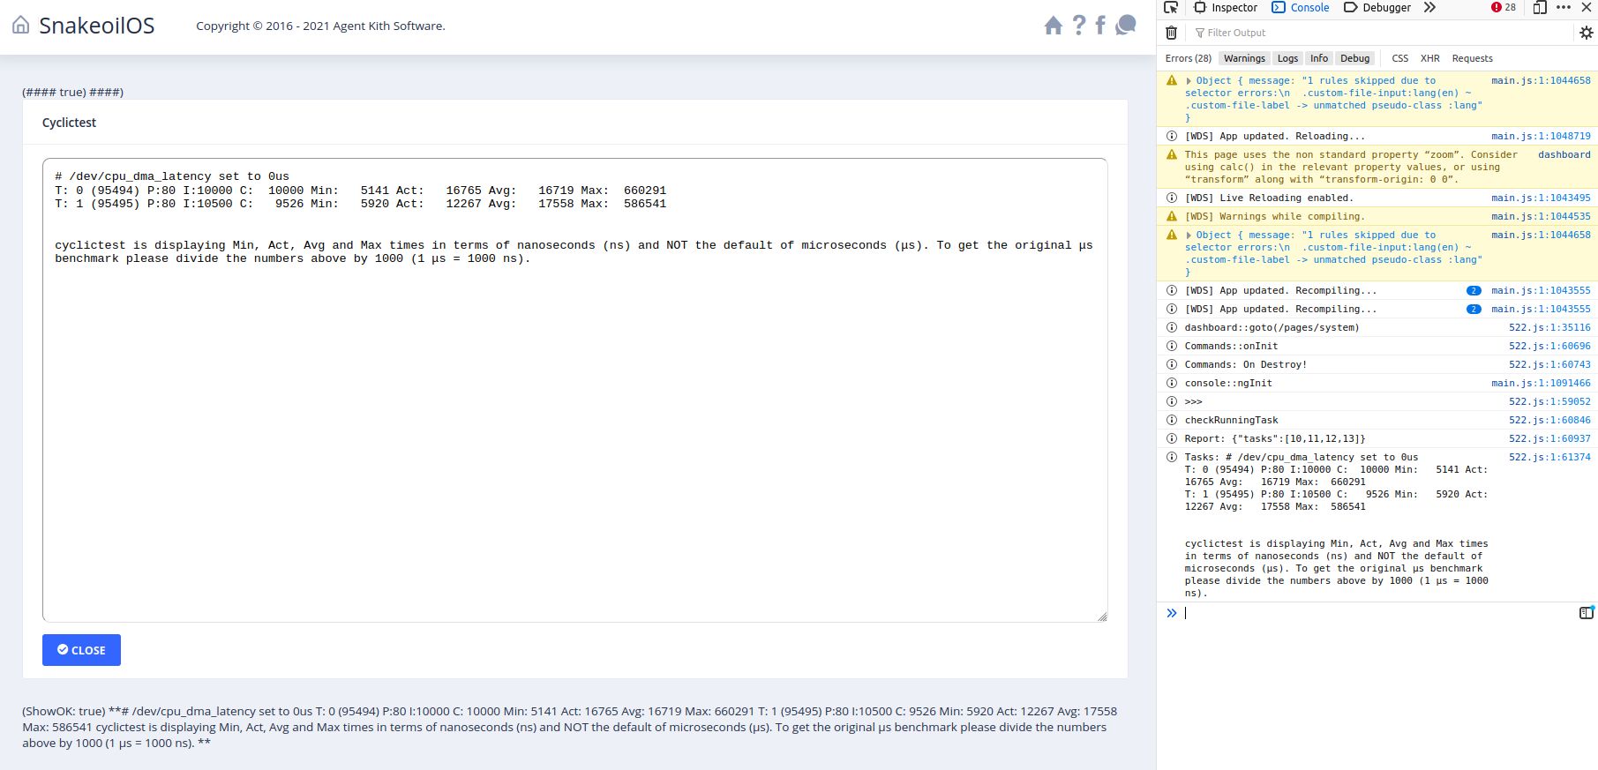This screenshot has width=1598, height=770.
Task: Open the dashboard source link
Action: (x=1564, y=154)
